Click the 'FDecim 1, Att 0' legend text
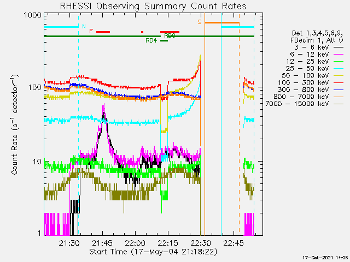This screenshot has width=350, height=262. (x=317, y=40)
